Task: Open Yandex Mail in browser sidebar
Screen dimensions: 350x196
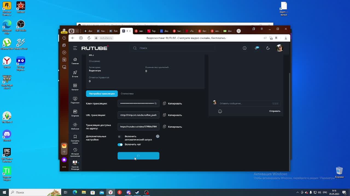Action: click(x=64, y=146)
